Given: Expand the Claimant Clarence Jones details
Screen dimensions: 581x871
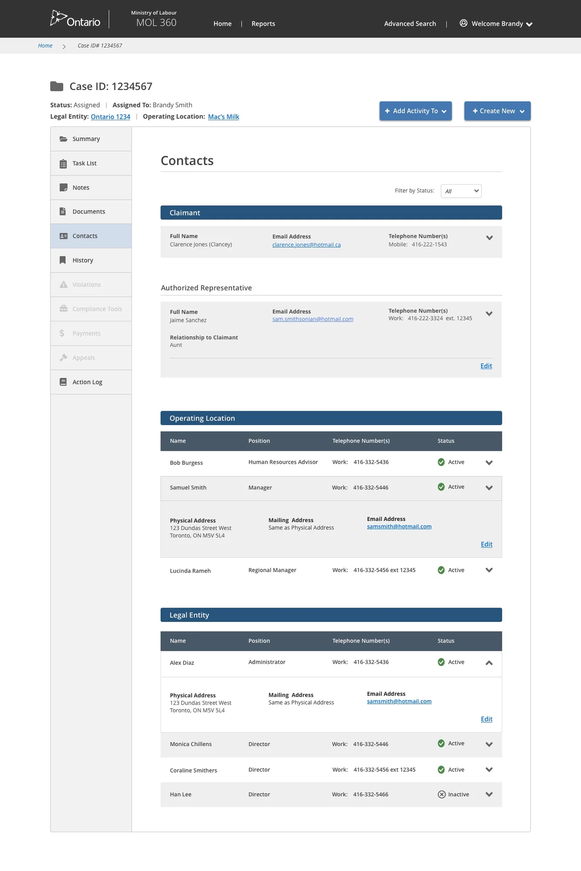Looking at the screenshot, I should (x=490, y=238).
